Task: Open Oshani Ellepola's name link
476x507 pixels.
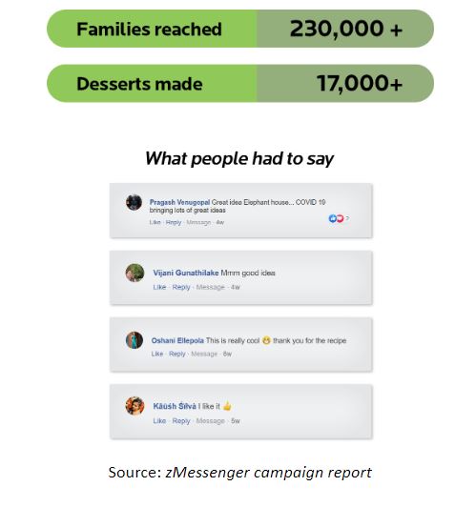Action: click(177, 340)
